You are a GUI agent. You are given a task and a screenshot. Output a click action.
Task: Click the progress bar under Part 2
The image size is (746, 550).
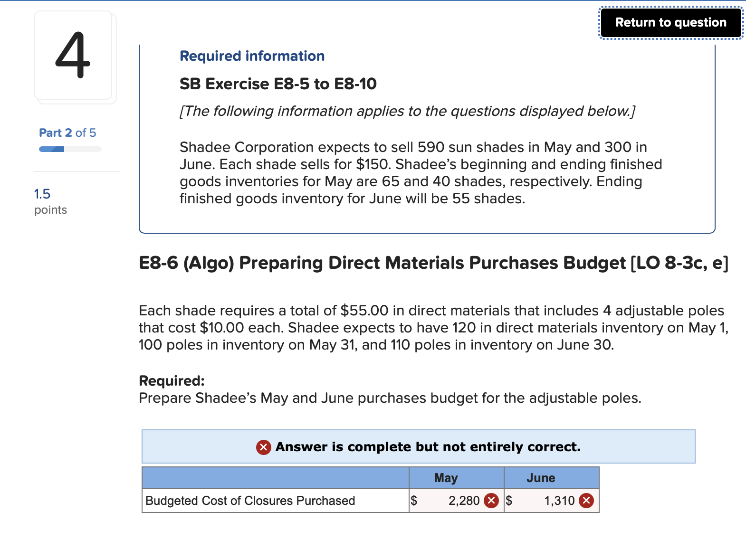pos(69,149)
